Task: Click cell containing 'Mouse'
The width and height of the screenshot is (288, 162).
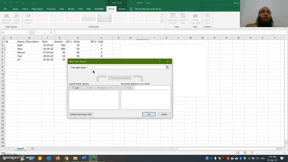Action: pos(29,52)
